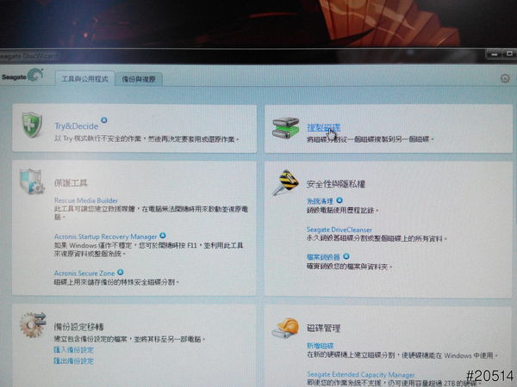Viewport: 517px width, 387px height.
Task: Open the 複製磁碟 clone disk link
Action: (322, 127)
